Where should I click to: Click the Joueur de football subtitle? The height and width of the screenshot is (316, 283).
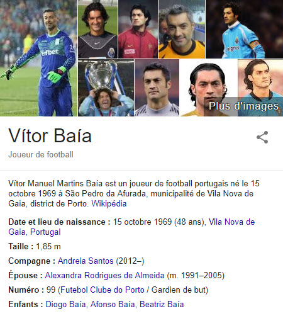[x=41, y=155]
